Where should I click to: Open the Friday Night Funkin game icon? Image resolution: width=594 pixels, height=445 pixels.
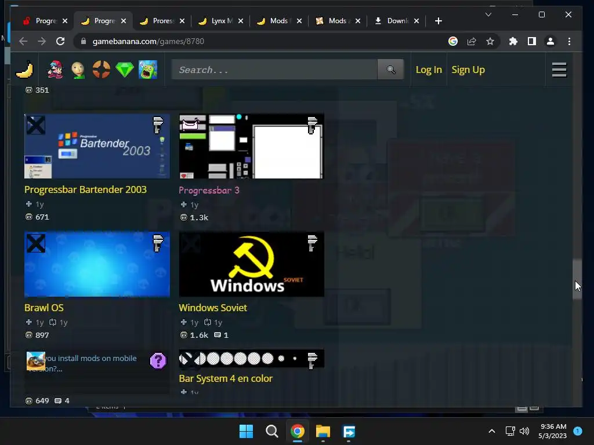pos(55,70)
